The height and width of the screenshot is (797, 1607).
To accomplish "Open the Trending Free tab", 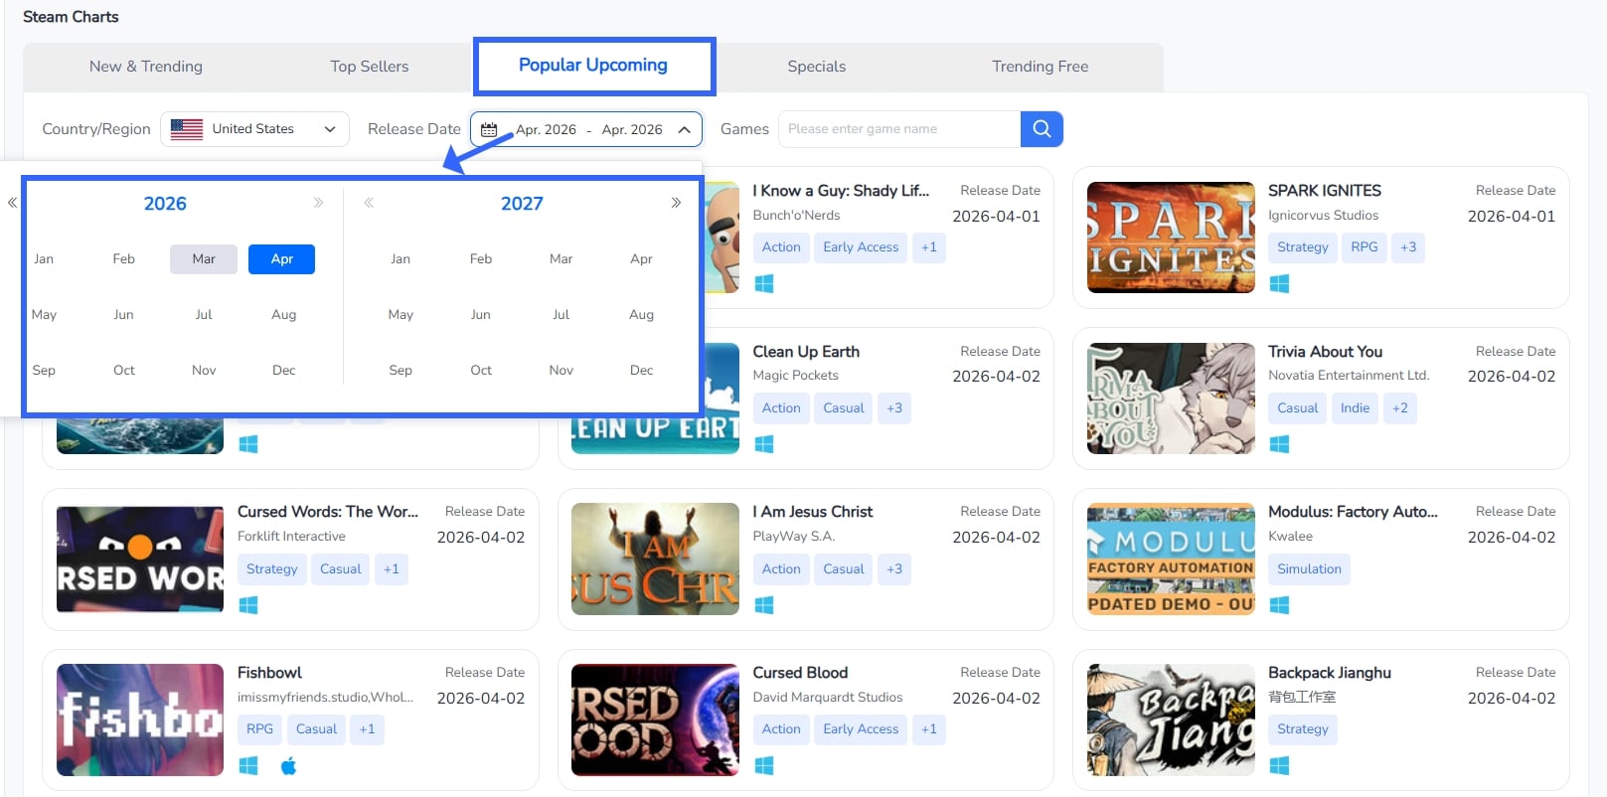I will coord(1040,67).
